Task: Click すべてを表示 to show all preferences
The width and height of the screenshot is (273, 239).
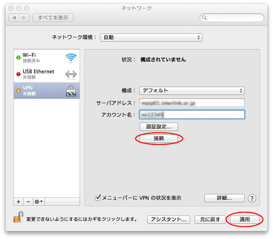Action: [x=53, y=18]
